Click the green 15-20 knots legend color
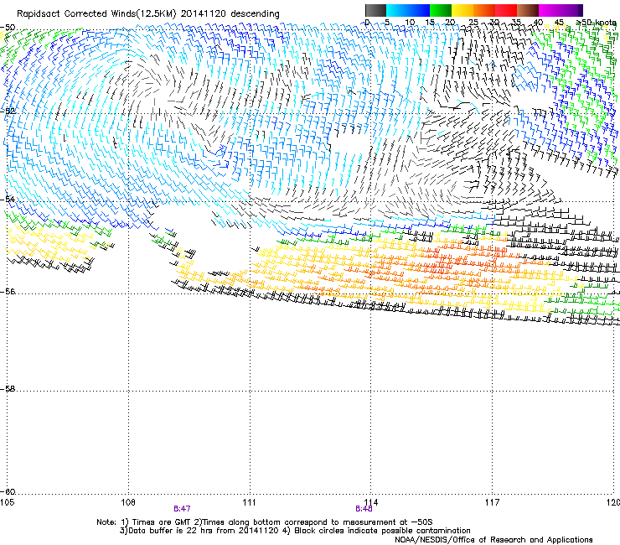 click(x=441, y=10)
